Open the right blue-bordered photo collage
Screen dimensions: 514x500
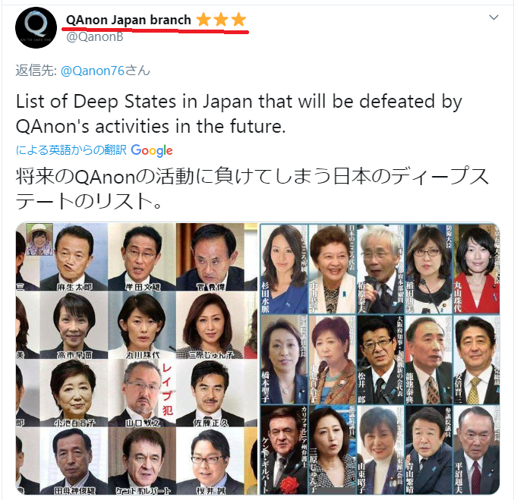(380, 359)
